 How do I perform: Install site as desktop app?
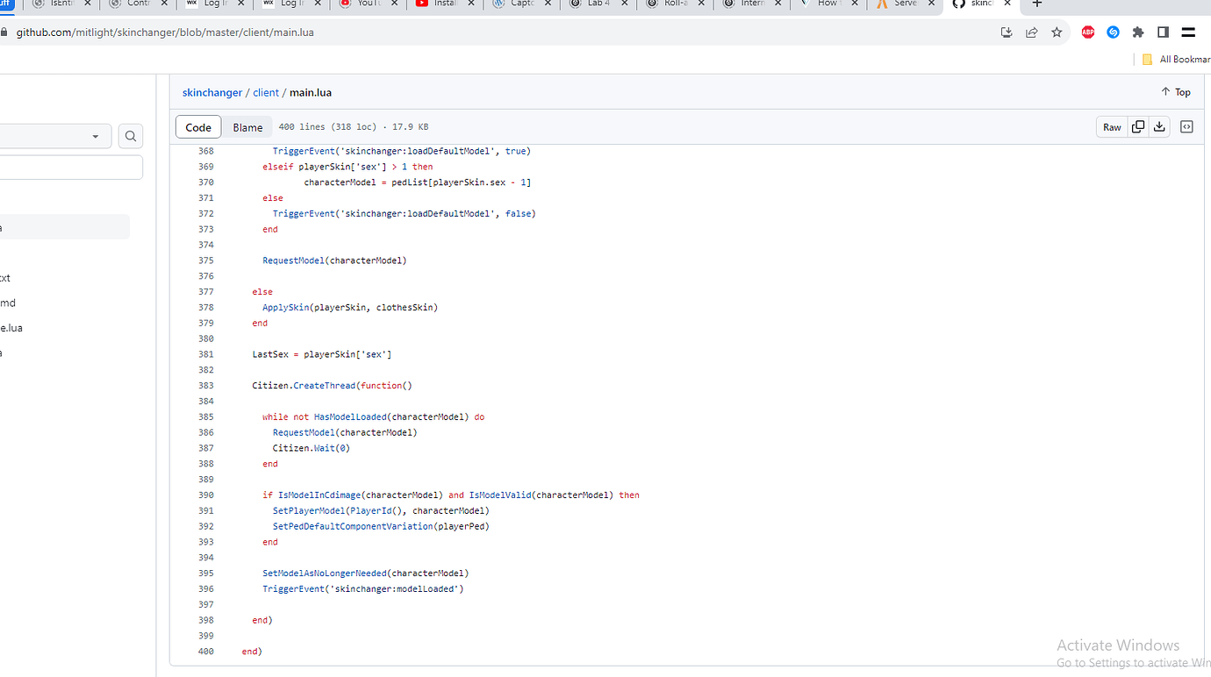point(1006,32)
